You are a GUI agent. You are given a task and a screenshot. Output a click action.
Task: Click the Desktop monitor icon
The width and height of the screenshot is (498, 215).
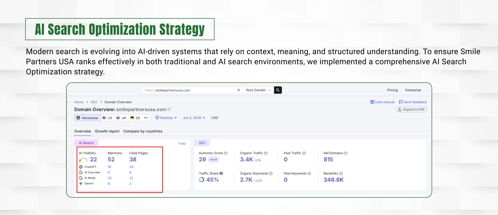pyautogui.click(x=157, y=118)
